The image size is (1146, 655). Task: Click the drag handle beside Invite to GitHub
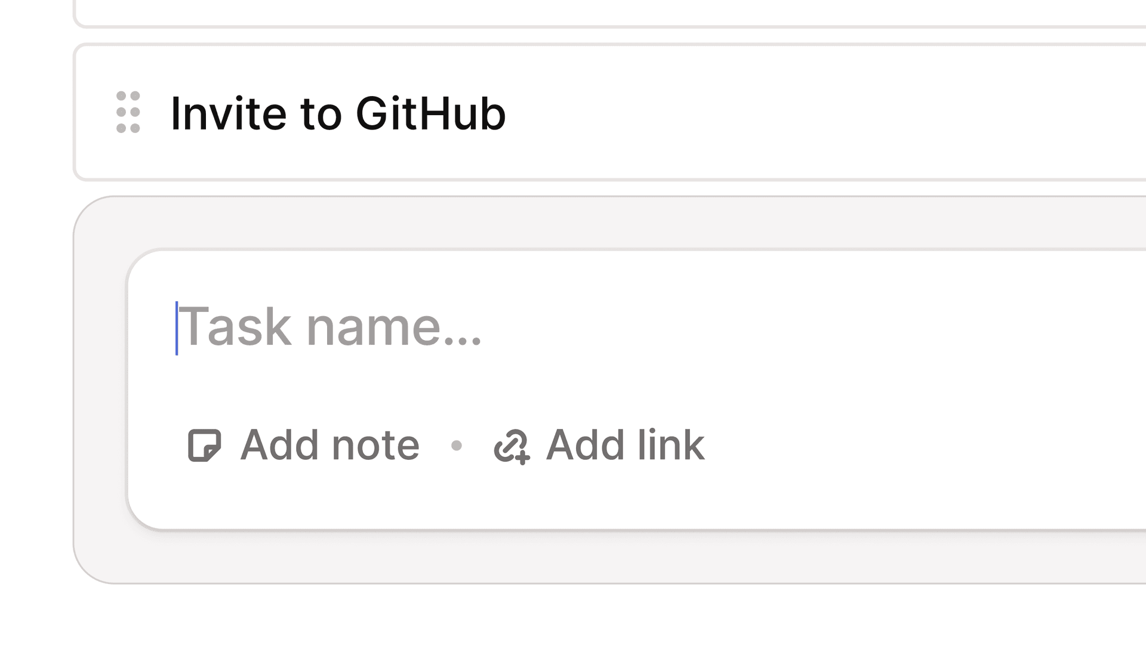128,111
